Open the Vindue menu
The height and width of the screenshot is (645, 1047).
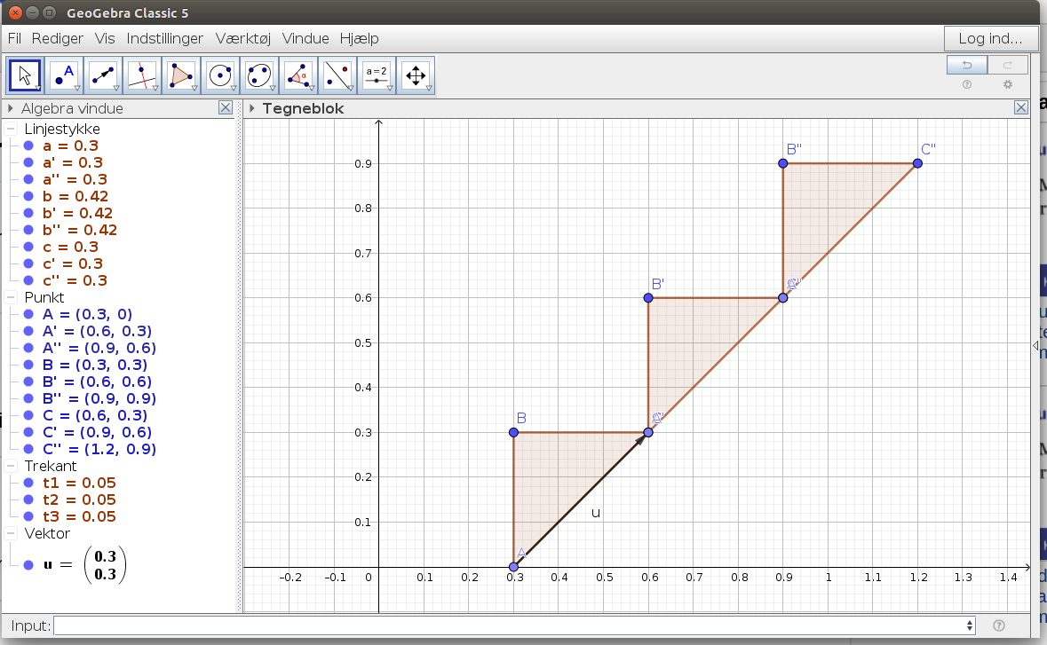[x=305, y=39]
